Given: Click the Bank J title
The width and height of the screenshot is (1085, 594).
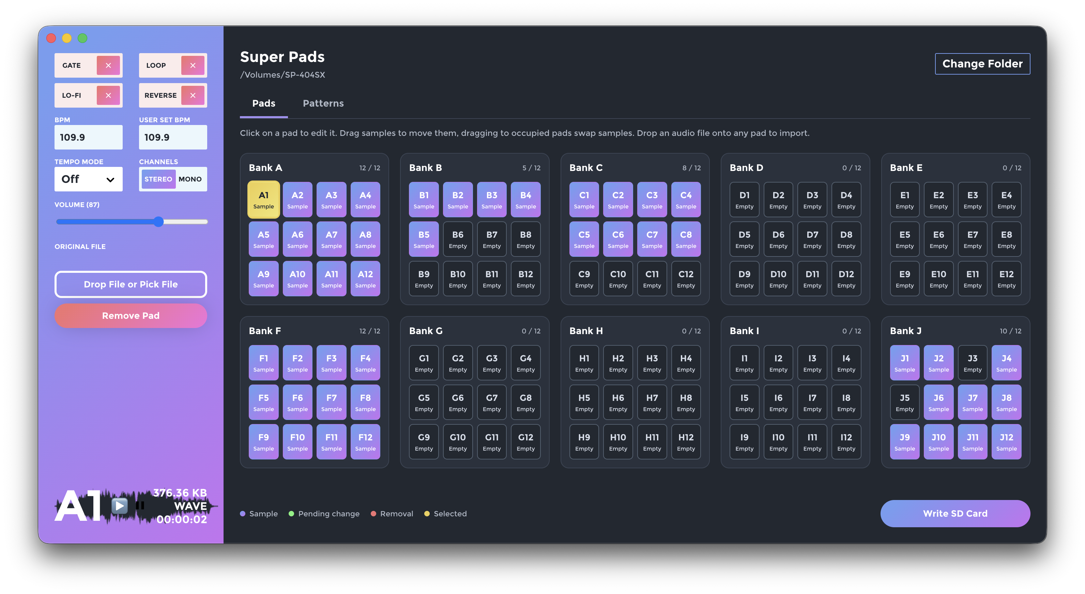Looking at the screenshot, I should tap(905, 331).
